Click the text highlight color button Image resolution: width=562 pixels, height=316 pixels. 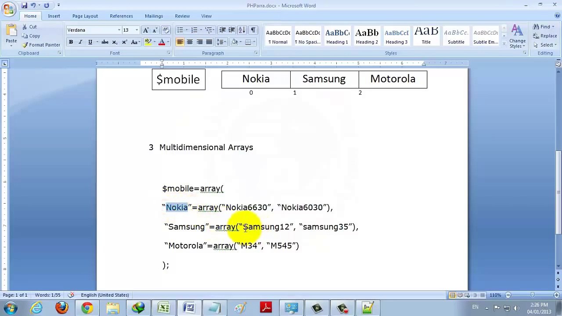148,42
